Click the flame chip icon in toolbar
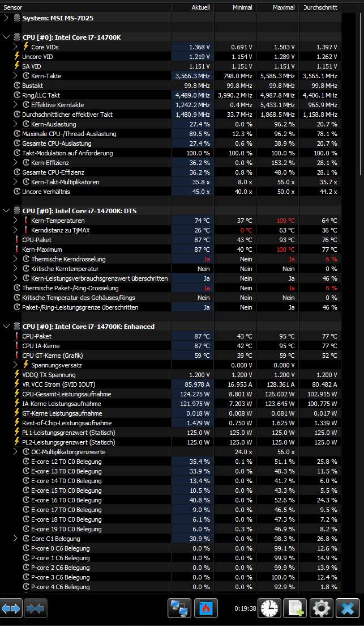The width and height of the screenshot is (364, 626). (206, 608)
